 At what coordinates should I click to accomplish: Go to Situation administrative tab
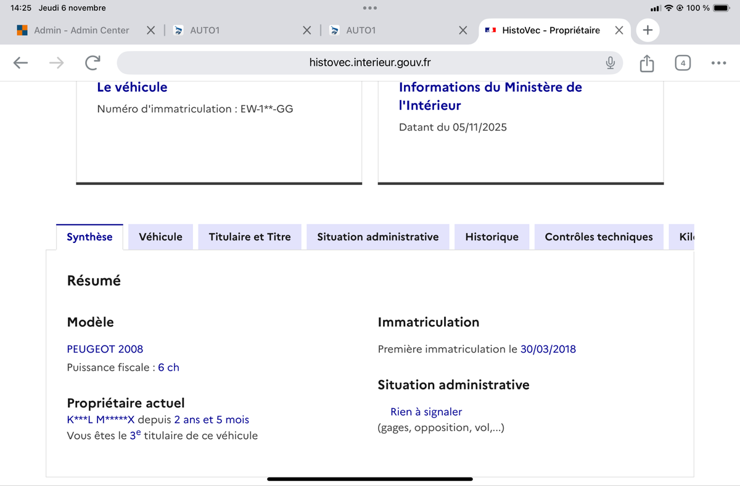(377, 237)
